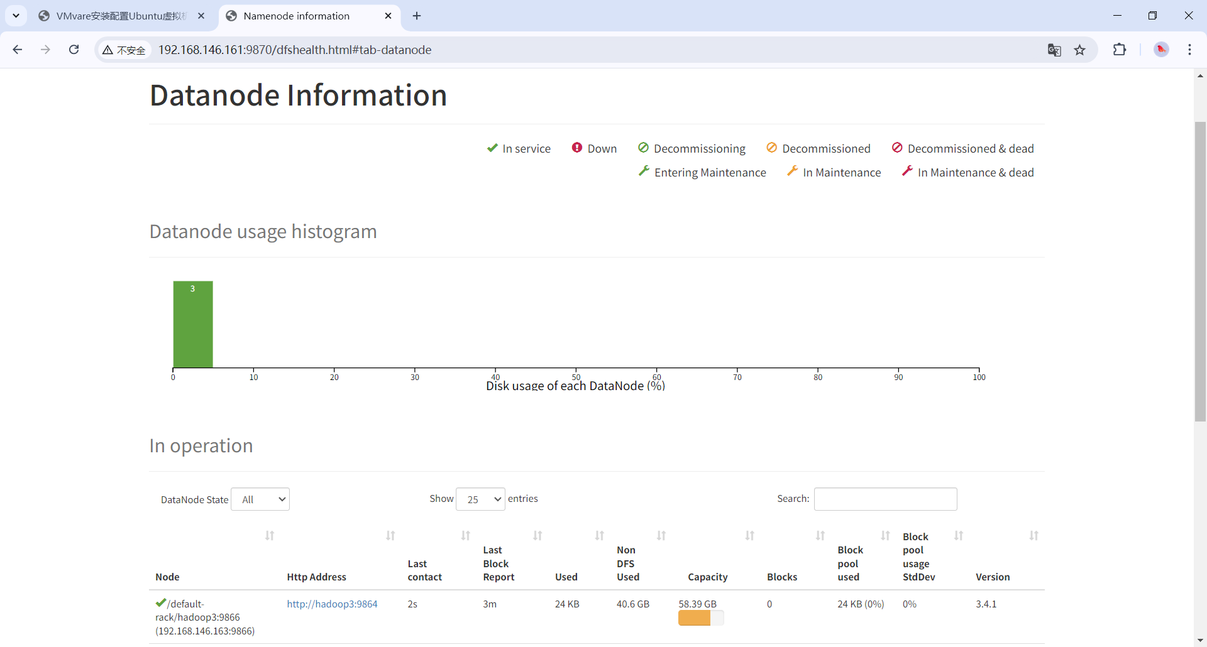Click the Disk usage of each DataNode axis label

tap(575, 386)
